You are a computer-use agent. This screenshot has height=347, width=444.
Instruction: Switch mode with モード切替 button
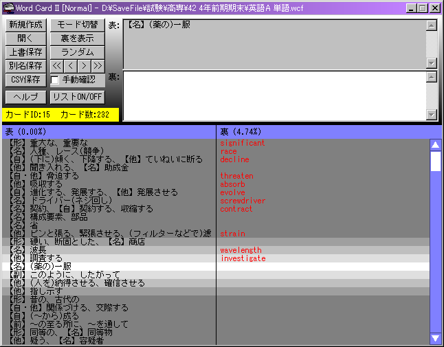click(x=77, y=25)
